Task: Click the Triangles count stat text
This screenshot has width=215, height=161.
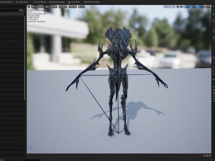Action: click(x=33, y=16)
